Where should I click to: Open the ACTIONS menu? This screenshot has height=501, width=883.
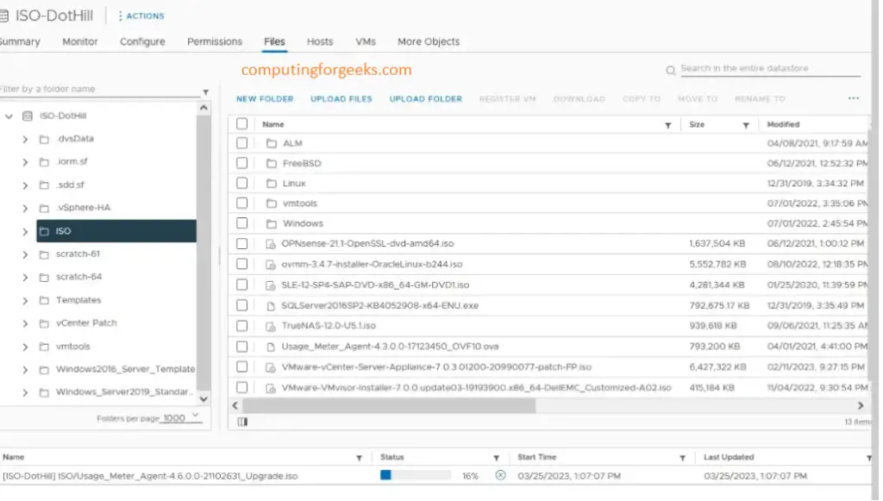tap(141, 16)
